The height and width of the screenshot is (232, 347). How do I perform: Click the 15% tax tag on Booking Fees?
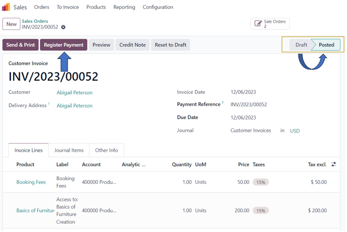pyautogui.click(x=260, y=182)
